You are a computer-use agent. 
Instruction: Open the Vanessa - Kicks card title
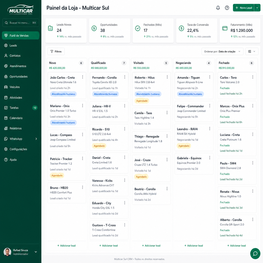pos(102,181)
